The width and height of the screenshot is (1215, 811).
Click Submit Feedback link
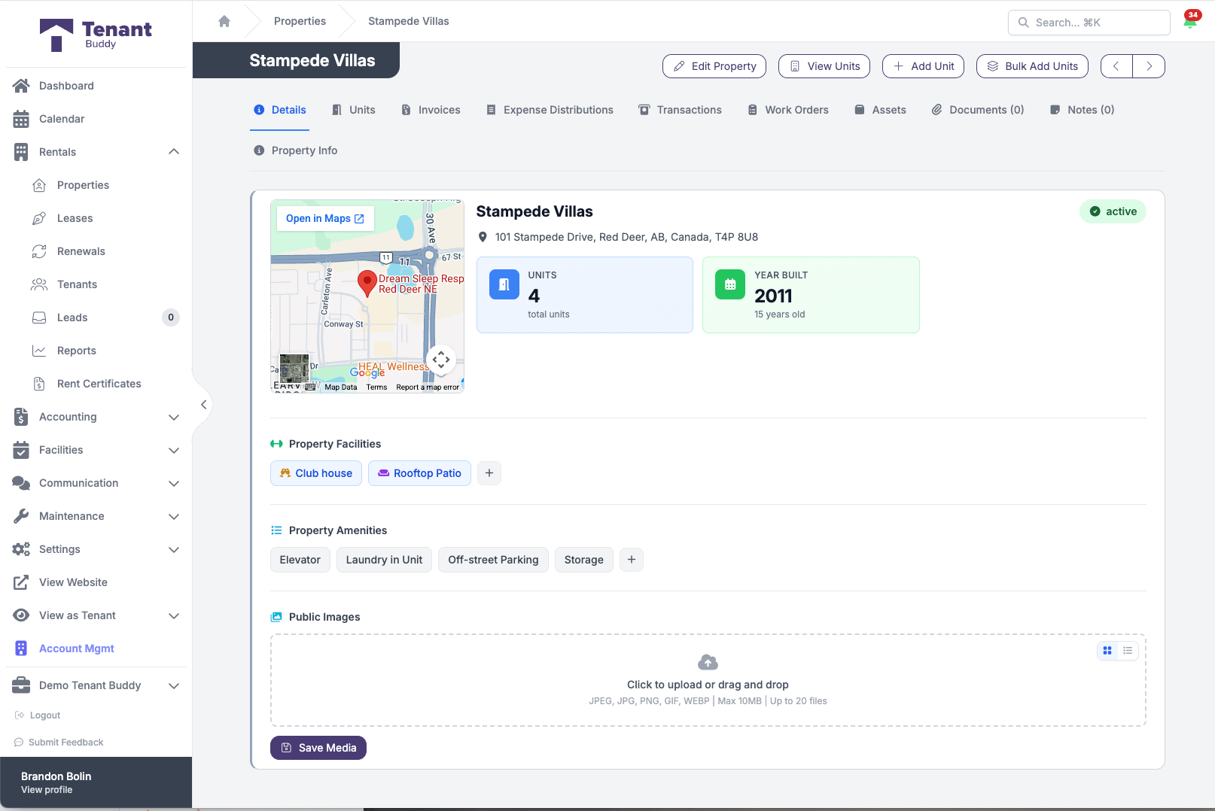click(x=59, y=743)
